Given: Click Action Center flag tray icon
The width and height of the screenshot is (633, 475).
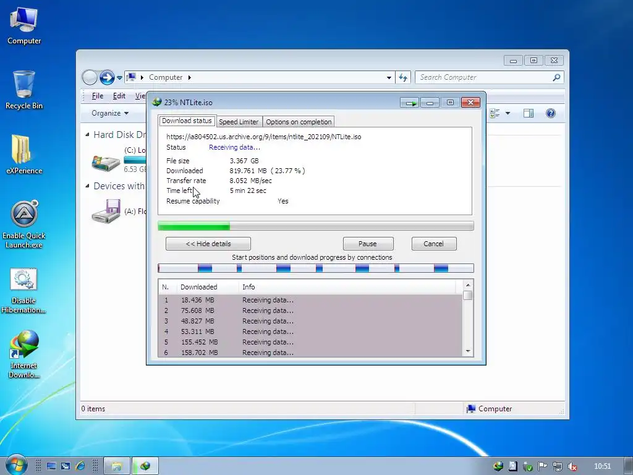Looking at the screenshot, I should (x=543, y=466).
